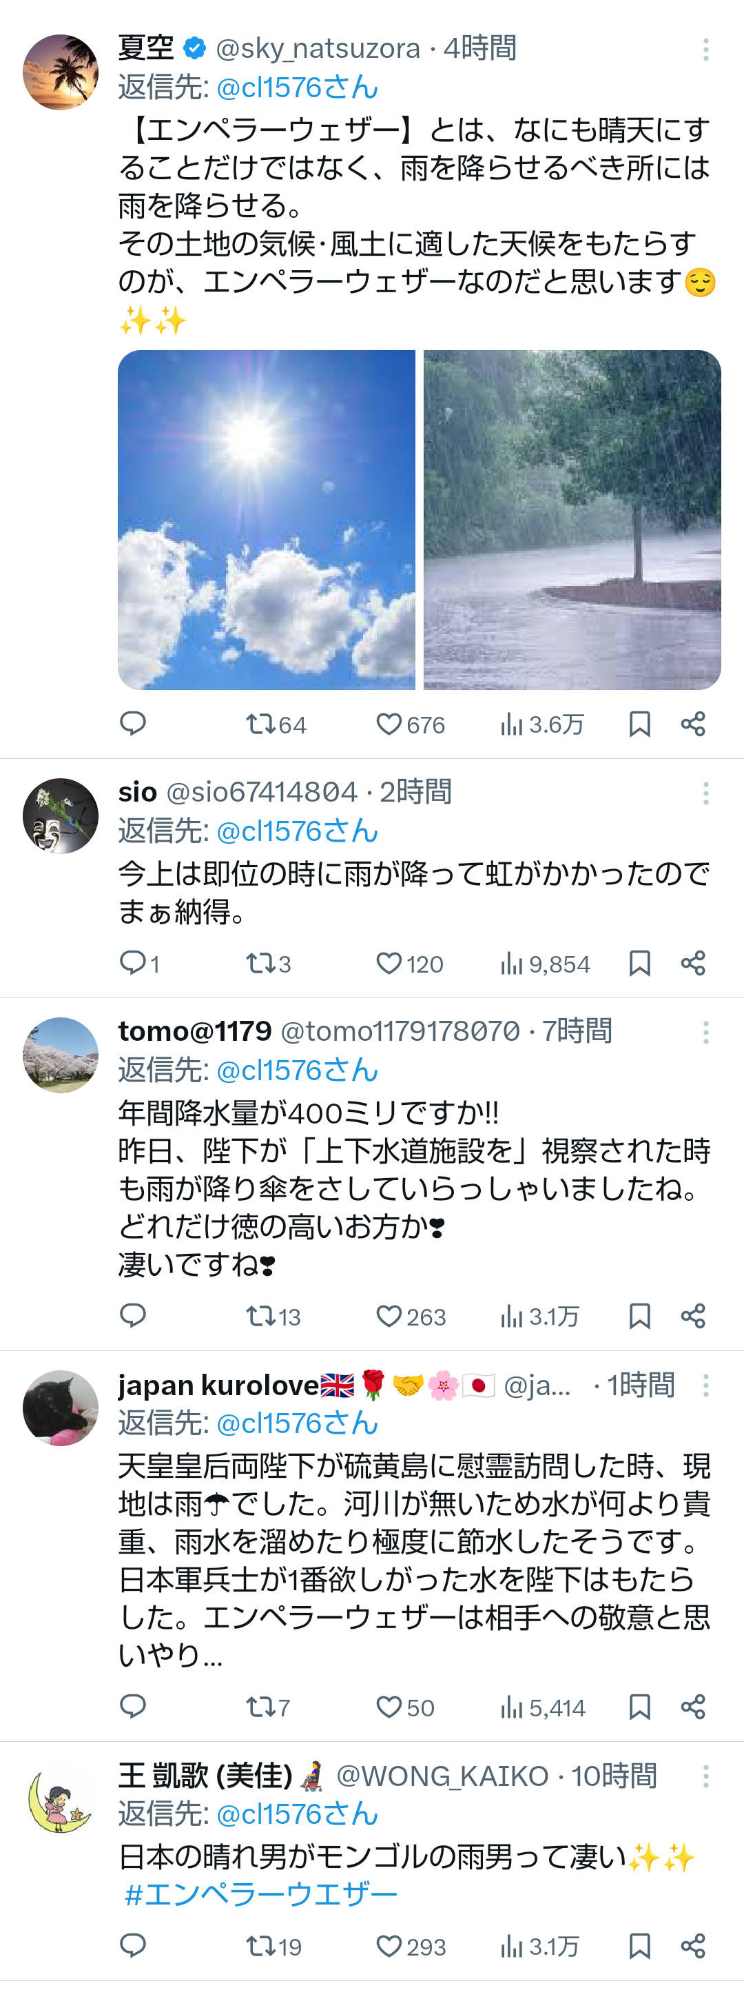744x1990 pixels.
Task: Like 王 凱歌's tweet with 293 likes
Action: [x=410, y=1946]
